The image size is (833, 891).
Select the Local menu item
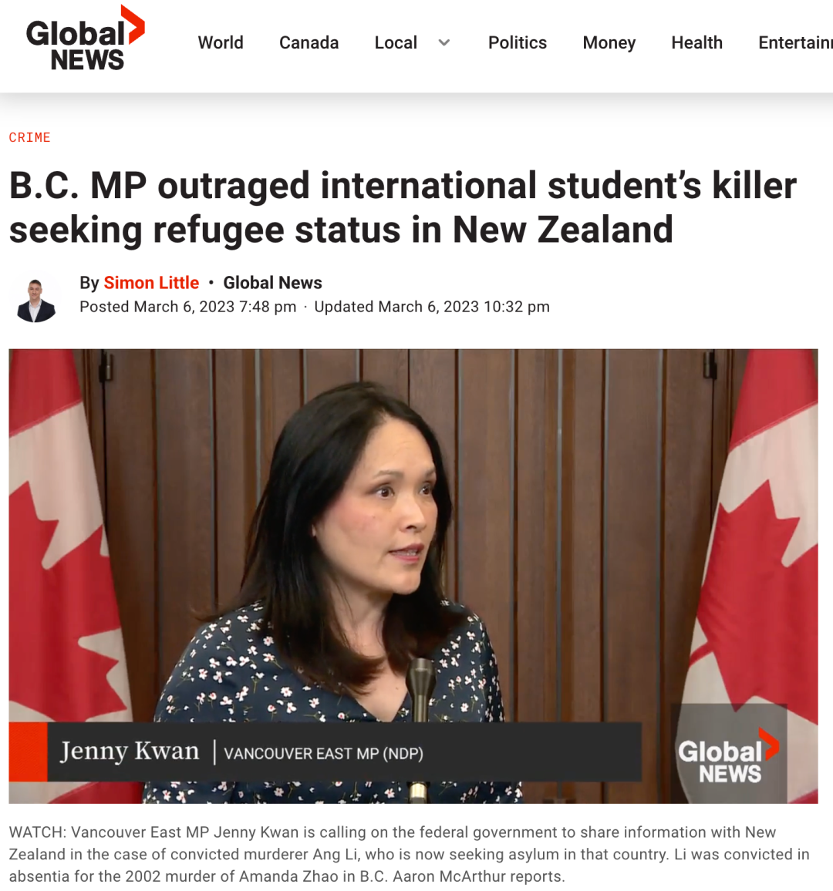(396, 42)
